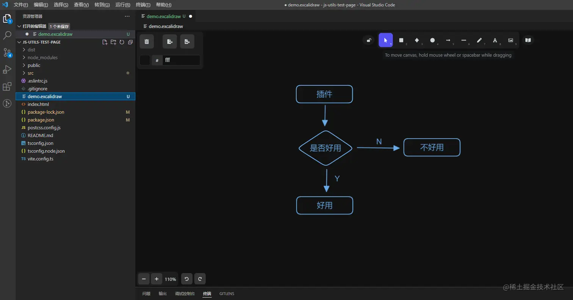
Task: Select the demo.excalidraw editor tab
Action: [x=166, y=16]
